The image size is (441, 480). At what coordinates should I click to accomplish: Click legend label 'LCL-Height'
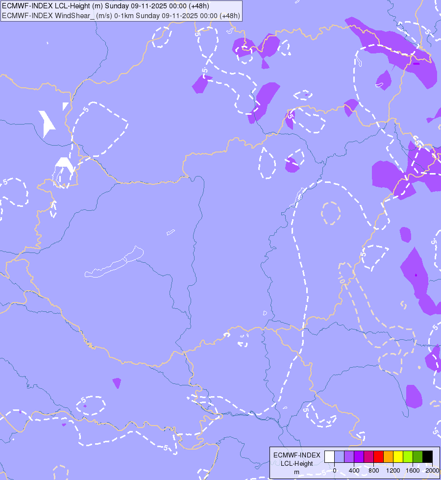click(297, 463)
